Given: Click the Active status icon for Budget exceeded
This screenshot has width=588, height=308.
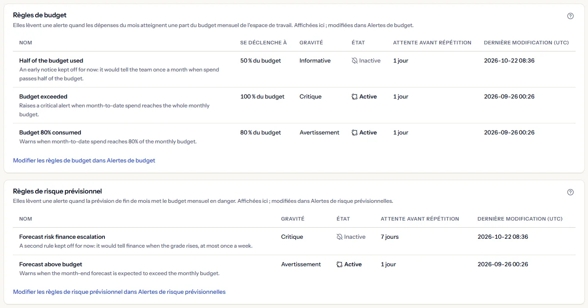Looking at the screenshot, I should coord(354,97).
